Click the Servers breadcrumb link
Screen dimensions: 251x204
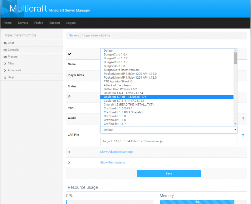point(74,35)
